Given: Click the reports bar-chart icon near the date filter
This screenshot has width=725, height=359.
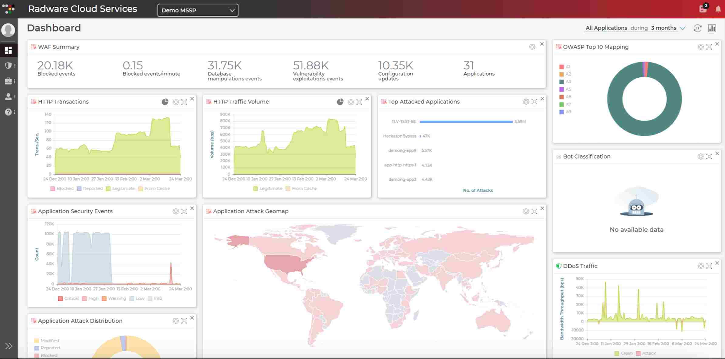Looking at the screenshot, I should pyautogui.click(x=712, y=28).
